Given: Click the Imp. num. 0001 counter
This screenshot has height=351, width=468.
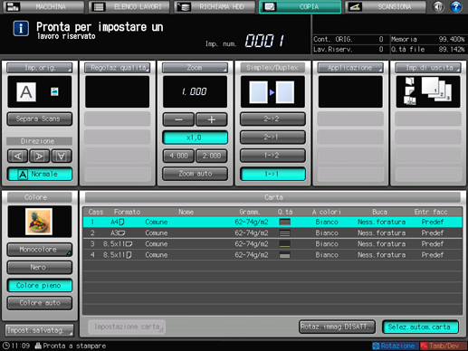Looking at the screenshot, I should coord(264,41).
